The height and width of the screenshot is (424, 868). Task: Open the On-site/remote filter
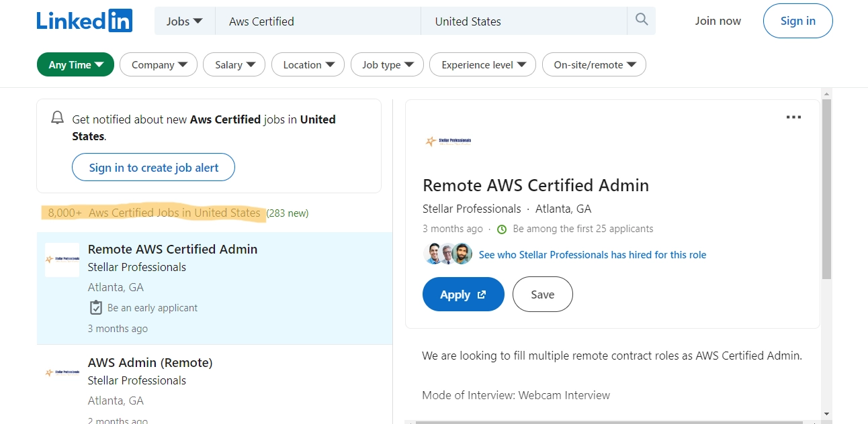[593, 64]
